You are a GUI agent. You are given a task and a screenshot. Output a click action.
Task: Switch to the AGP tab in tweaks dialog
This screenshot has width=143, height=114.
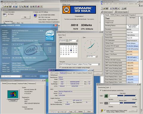108,88
